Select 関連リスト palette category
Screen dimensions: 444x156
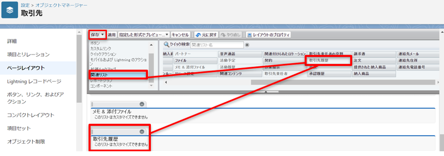pyautogui.click(x=119, y=75)
